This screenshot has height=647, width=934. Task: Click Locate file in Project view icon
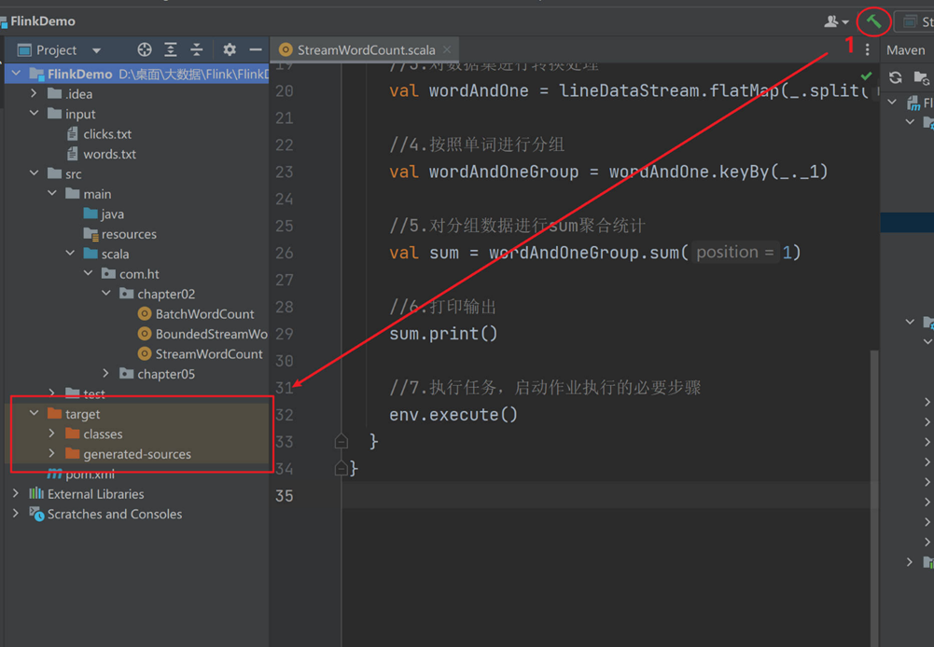tap(143, 49)
